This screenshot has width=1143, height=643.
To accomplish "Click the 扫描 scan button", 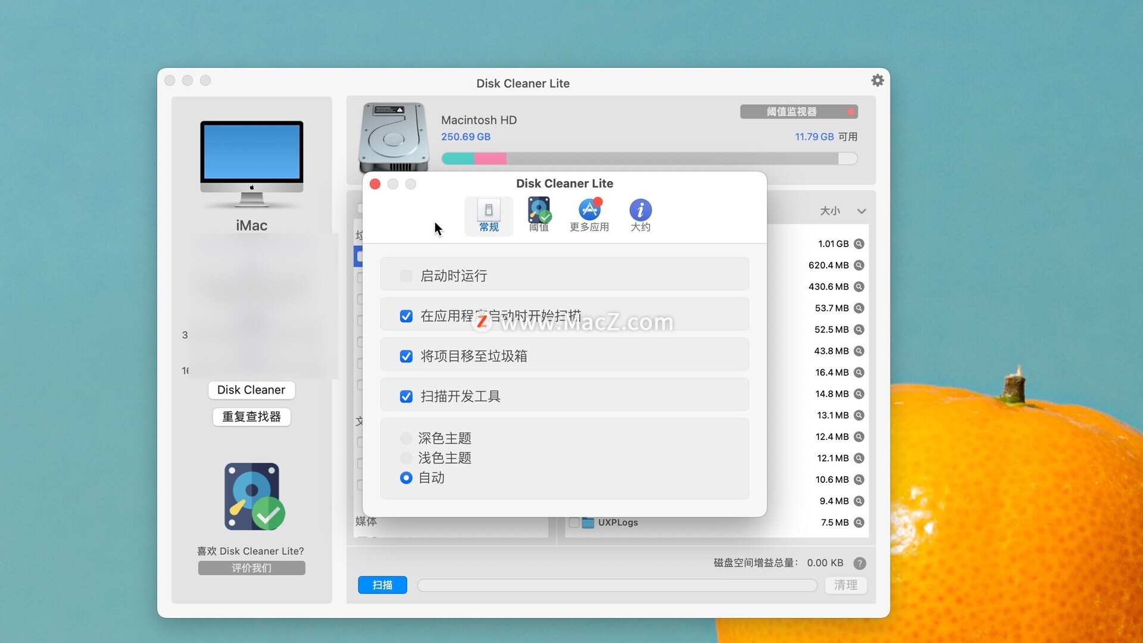I will pyautogui.click(x=382, y=585).
